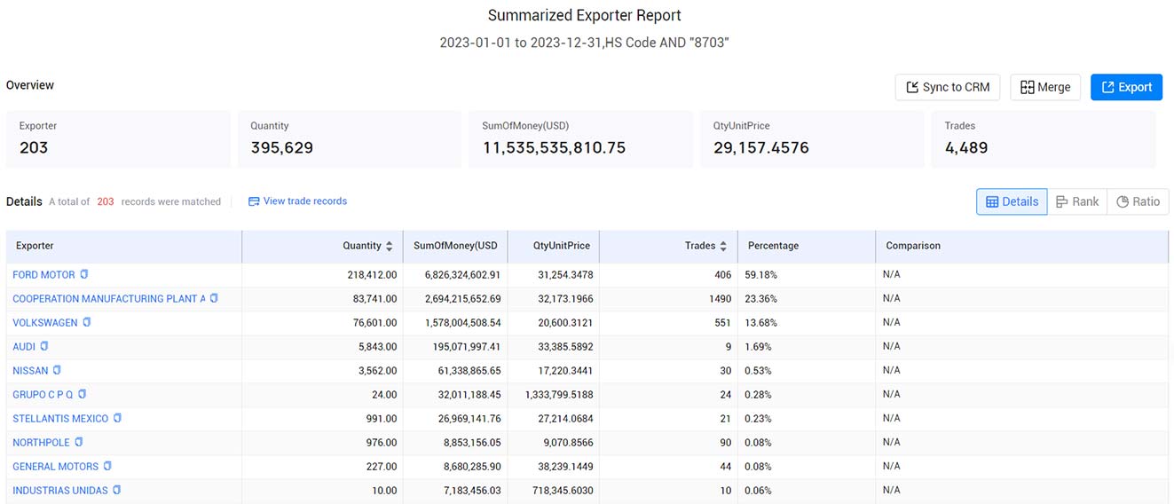The height and width of the screenshot is (504, 1174).
Task: Open STELLANTIS MEXICO exporter link
Action: [x=60, y=419]
